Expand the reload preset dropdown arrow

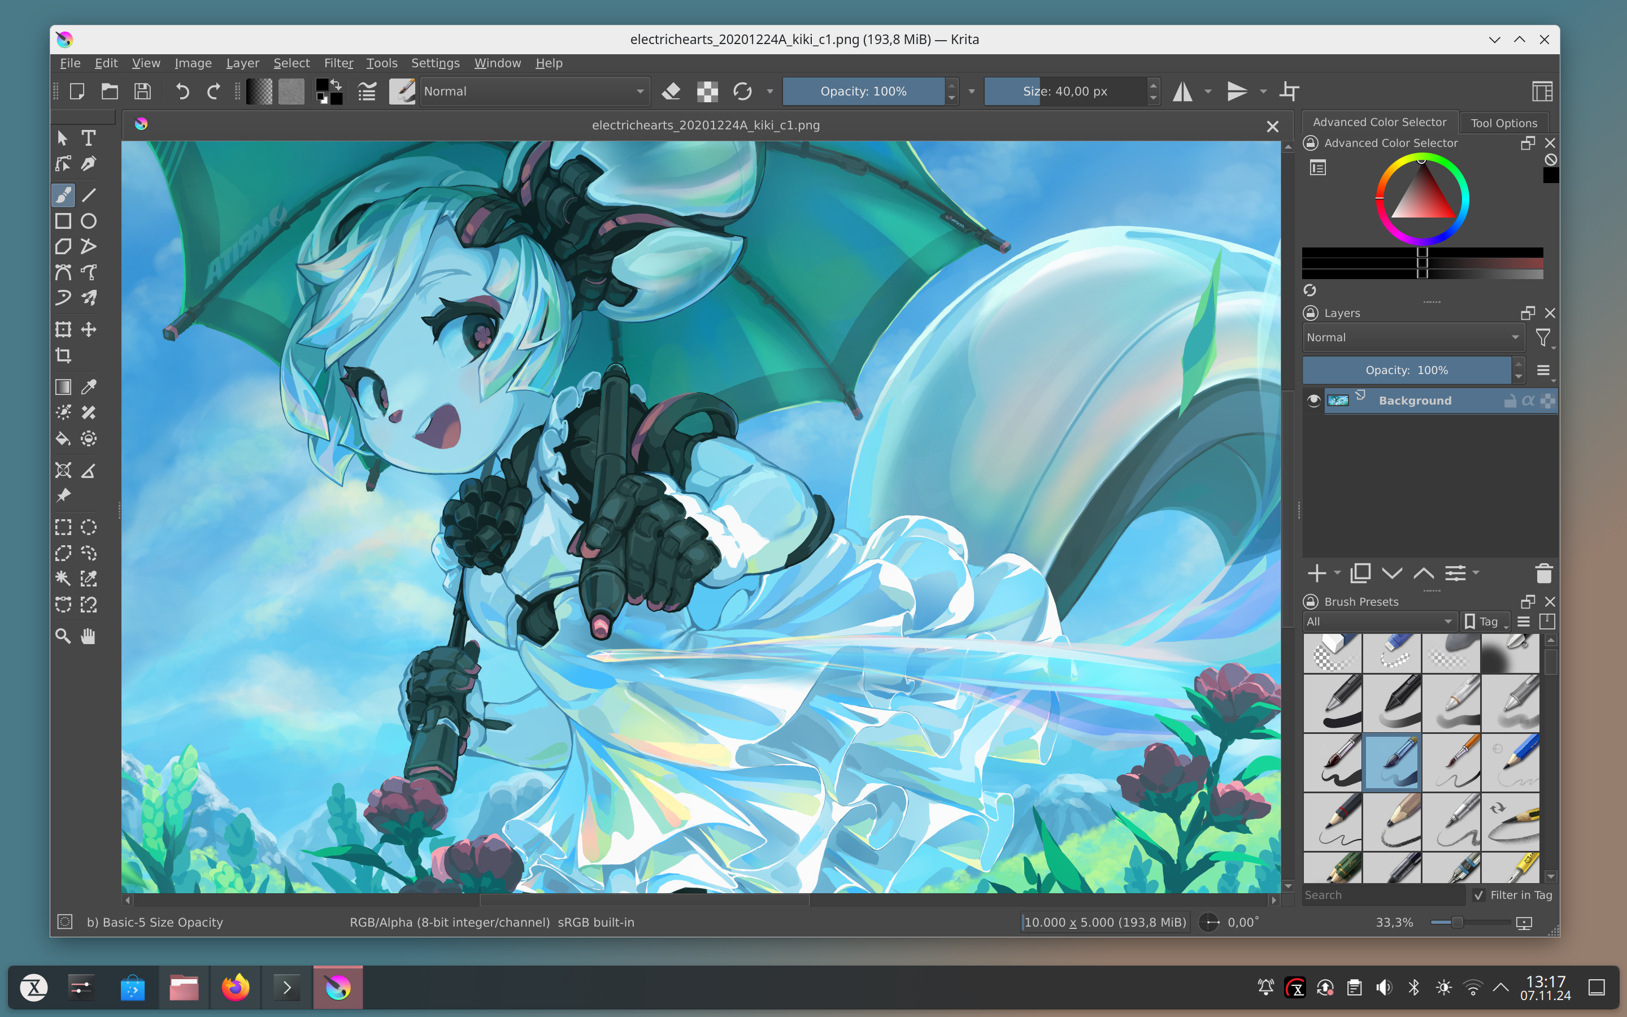(770, 92)
